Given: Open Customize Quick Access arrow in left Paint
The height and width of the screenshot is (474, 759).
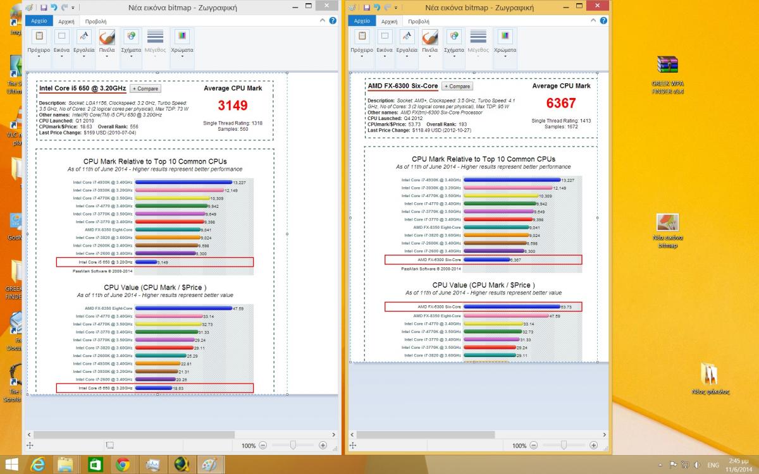Looking at the screenshot, I should (x=73, y=8).
